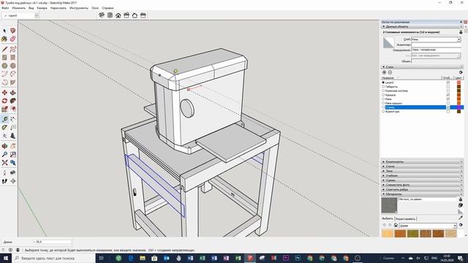The height and width of the screenshot is (263, 468).
Task: Select the Freehand drawing tool
Action: [13, 49]
